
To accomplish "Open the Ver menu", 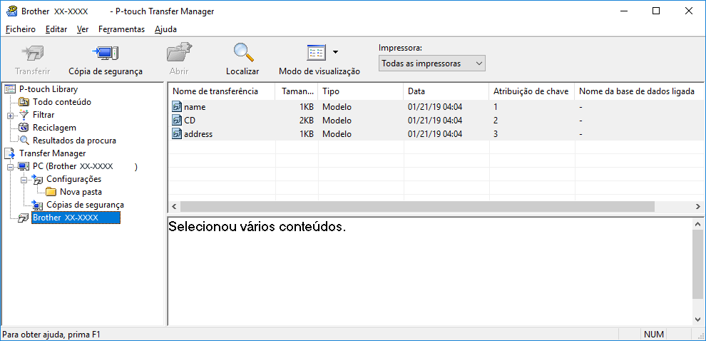I will pyautogui.click(x=83, y=29).
